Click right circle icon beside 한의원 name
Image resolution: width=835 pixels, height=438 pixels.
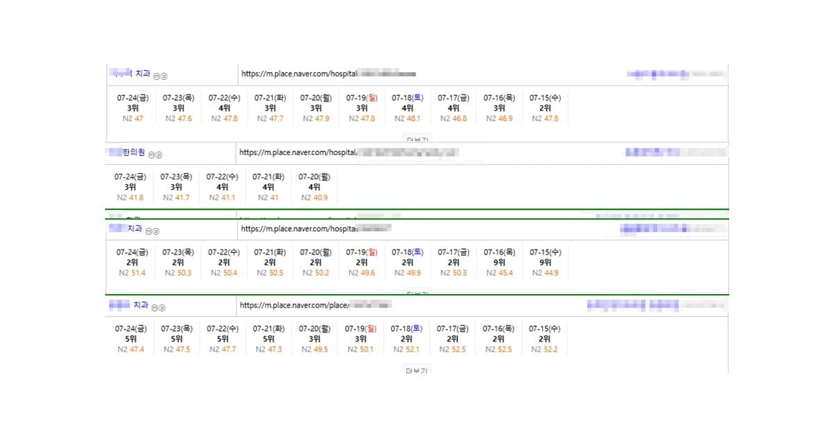[x=158, y=155]
